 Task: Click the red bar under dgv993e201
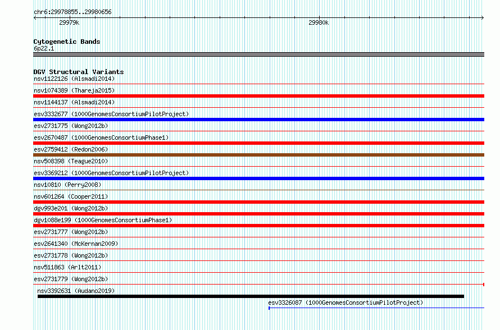pyautogui.click(x=258, y=214)
